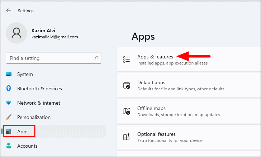
Task: Click the magnifier icon in search box
Action: pos(96,58)
